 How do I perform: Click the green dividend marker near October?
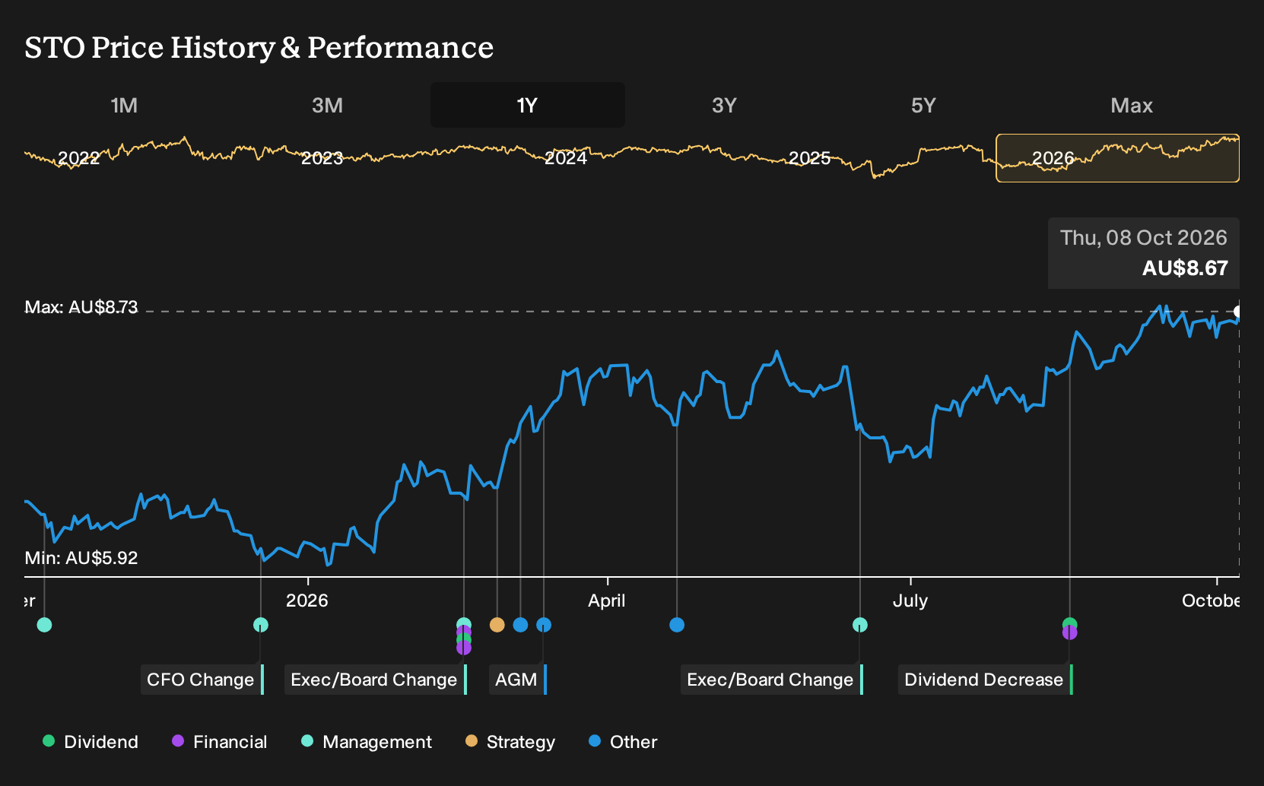click(1070, 623)
